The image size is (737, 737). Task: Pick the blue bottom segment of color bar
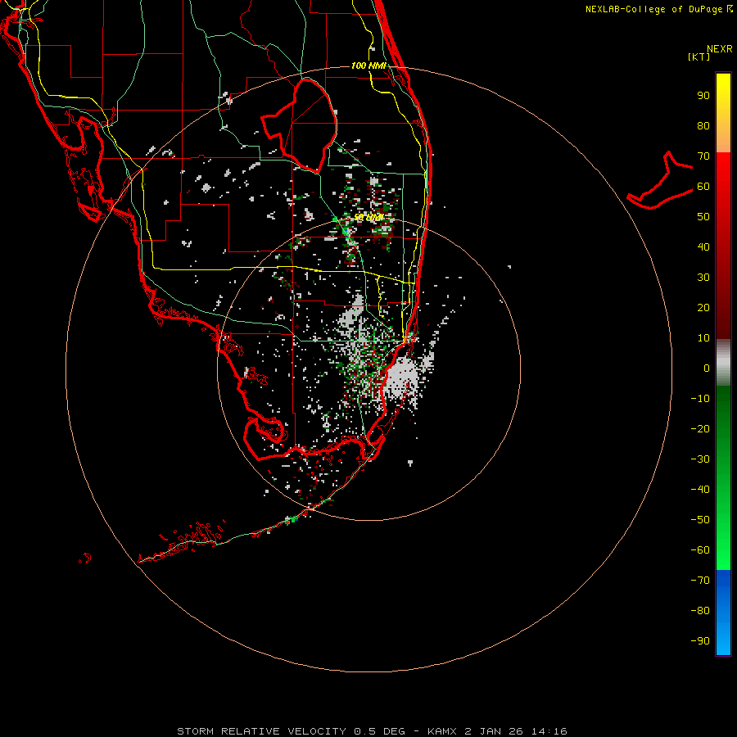pos(723,613)
